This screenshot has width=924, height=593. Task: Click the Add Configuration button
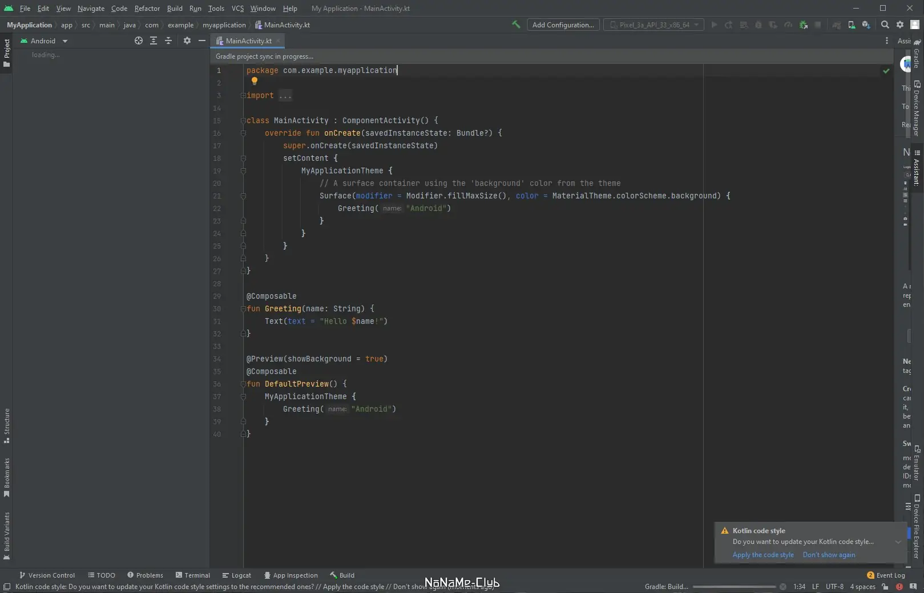(563, 25)
